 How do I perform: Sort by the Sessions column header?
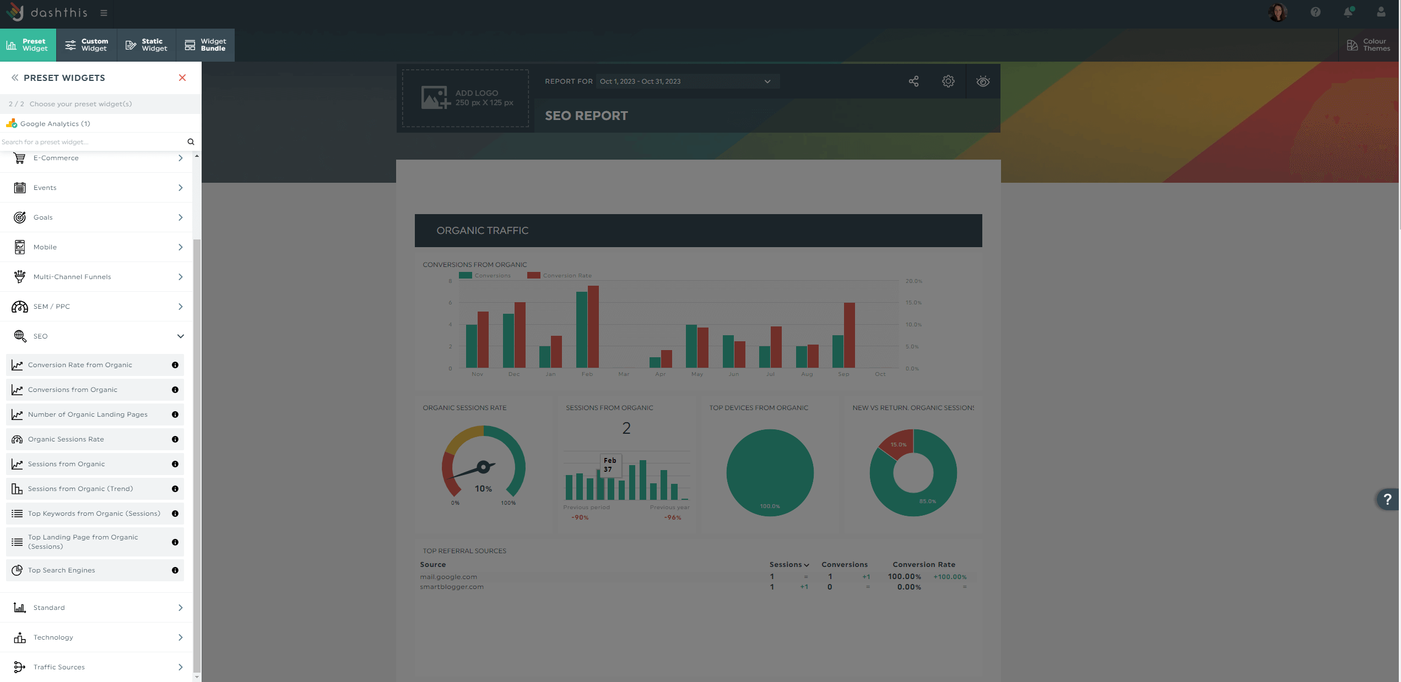(789, 565)
